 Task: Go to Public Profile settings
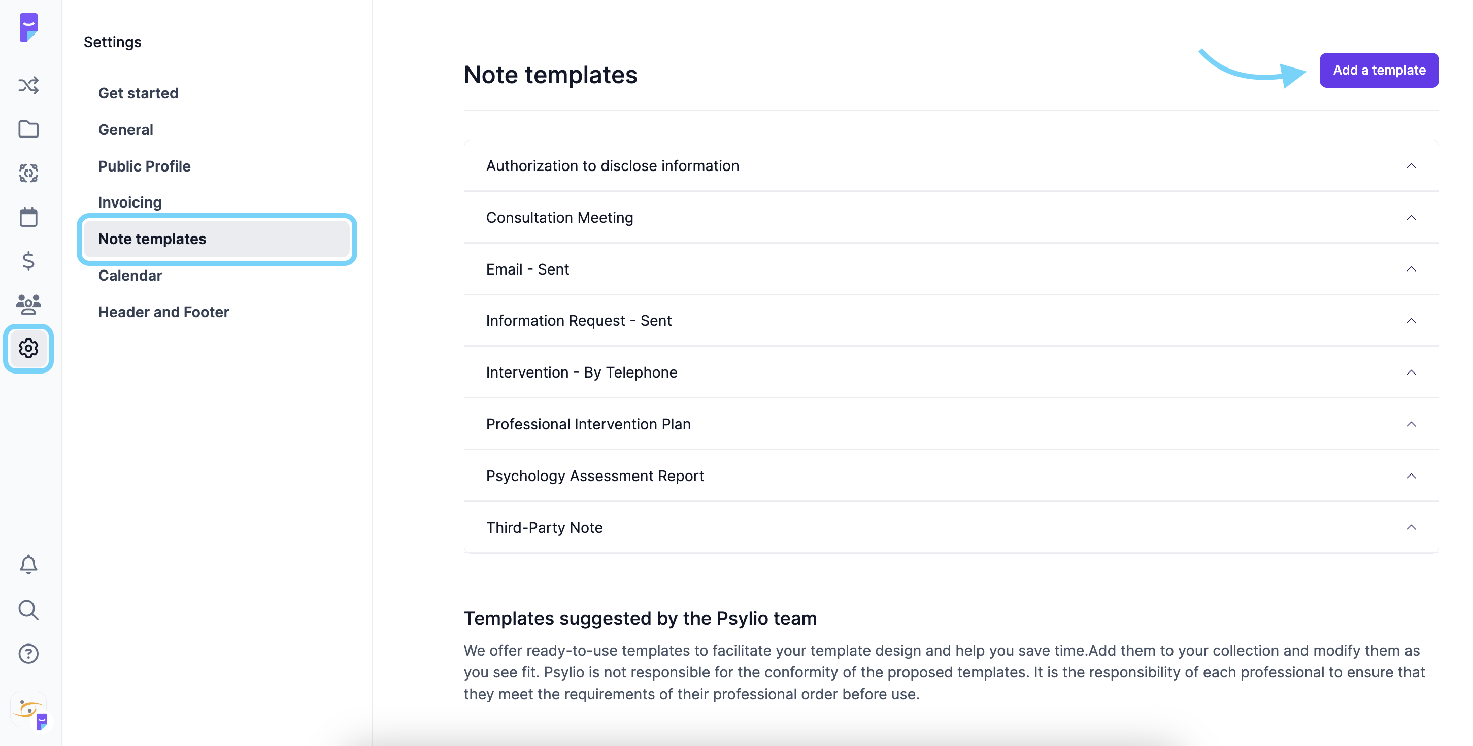point(144,166)
